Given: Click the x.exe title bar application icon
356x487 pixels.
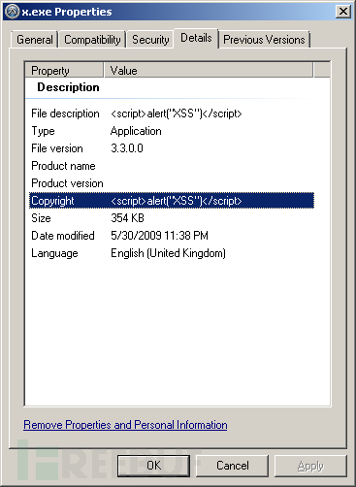Looking at the screenshot, I should [13, 12].
